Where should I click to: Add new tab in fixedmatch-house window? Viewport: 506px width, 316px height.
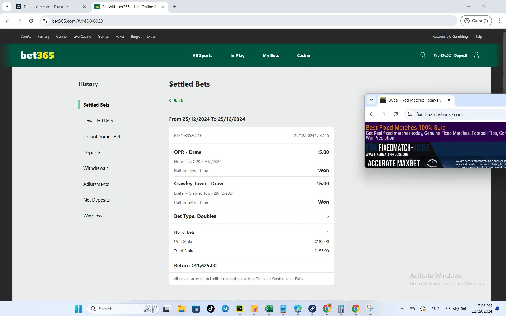click(461, 100)
